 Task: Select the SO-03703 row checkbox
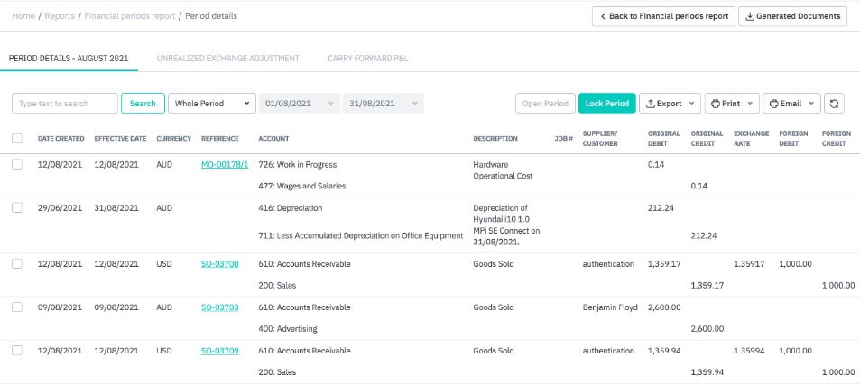[17, 307]
